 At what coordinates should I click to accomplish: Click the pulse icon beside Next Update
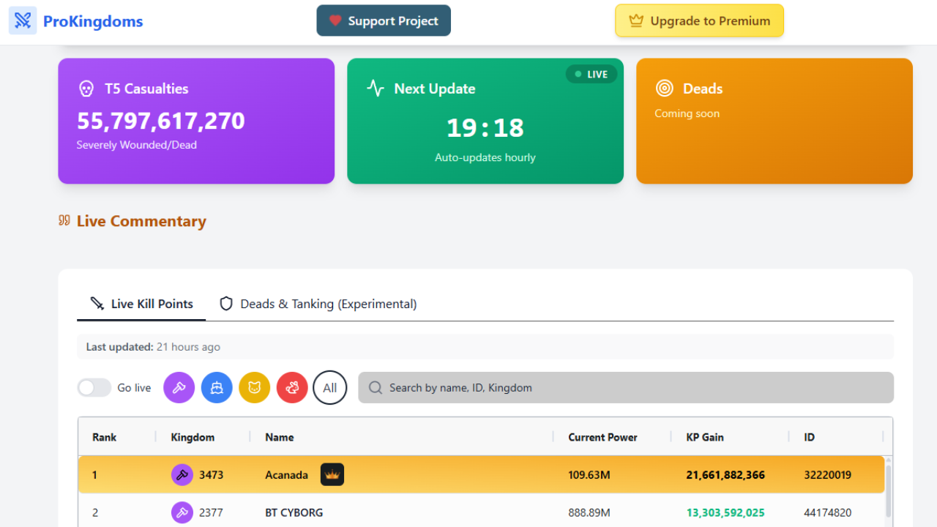[x=376, y=89]
